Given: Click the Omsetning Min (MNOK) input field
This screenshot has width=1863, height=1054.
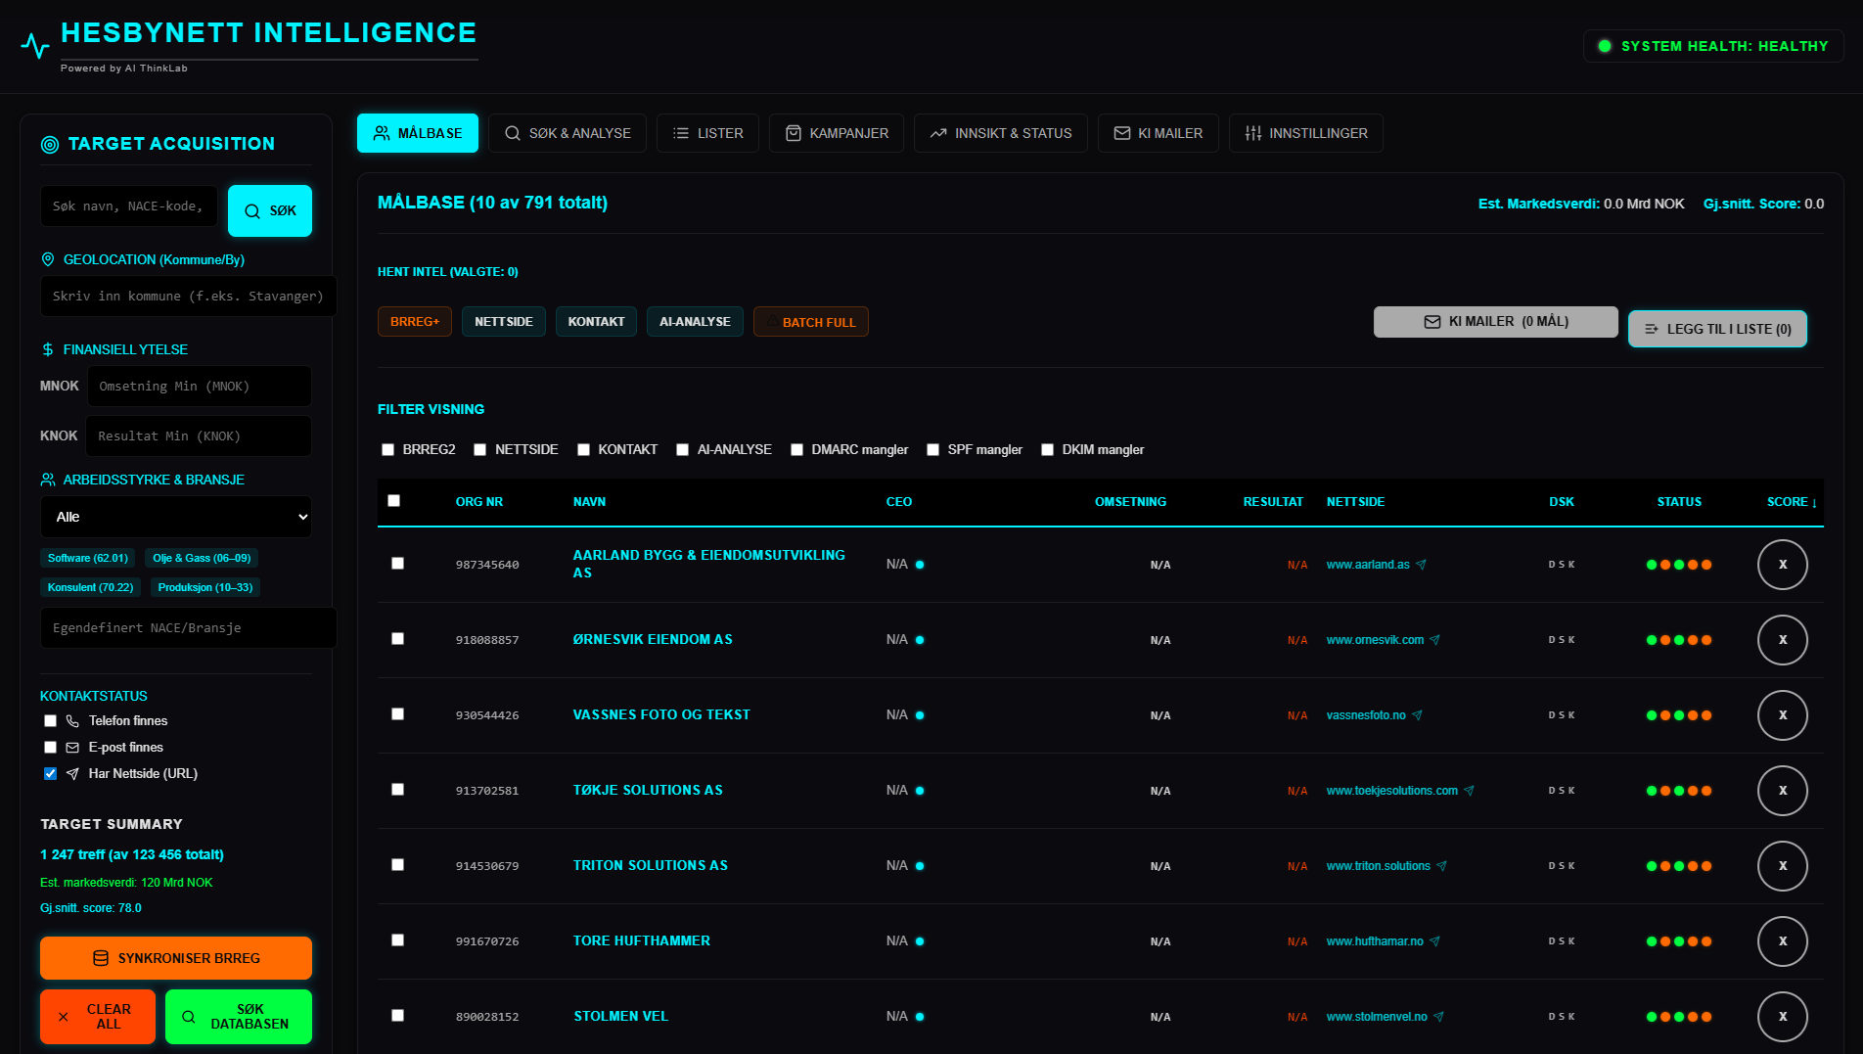Looking at the screenshot, I should [200, 387].
